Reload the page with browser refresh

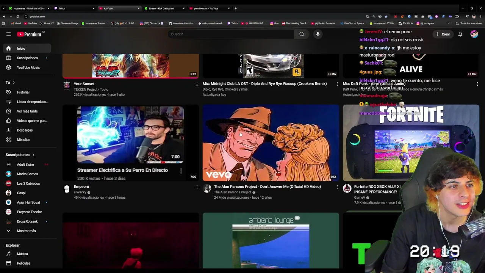pos(17,17)
